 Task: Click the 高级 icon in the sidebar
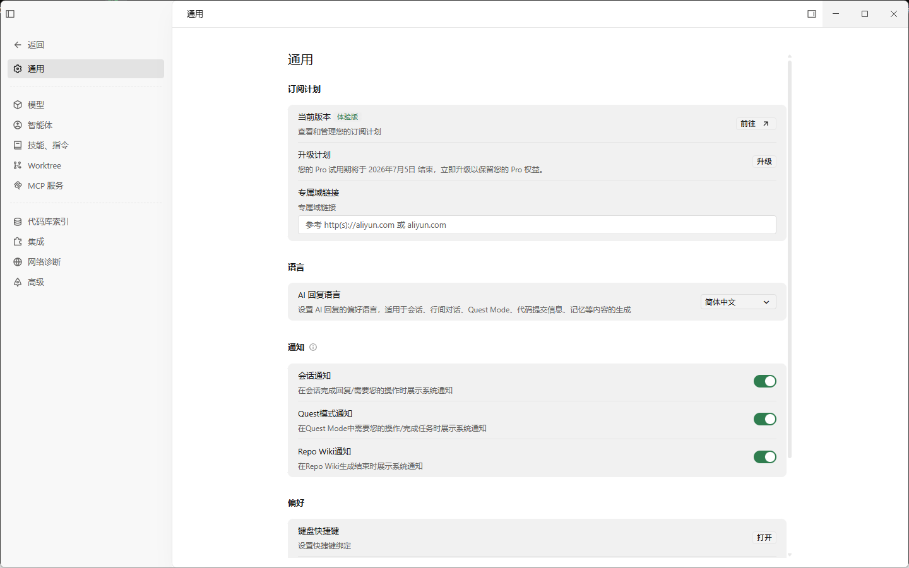(x=18, y=282)
